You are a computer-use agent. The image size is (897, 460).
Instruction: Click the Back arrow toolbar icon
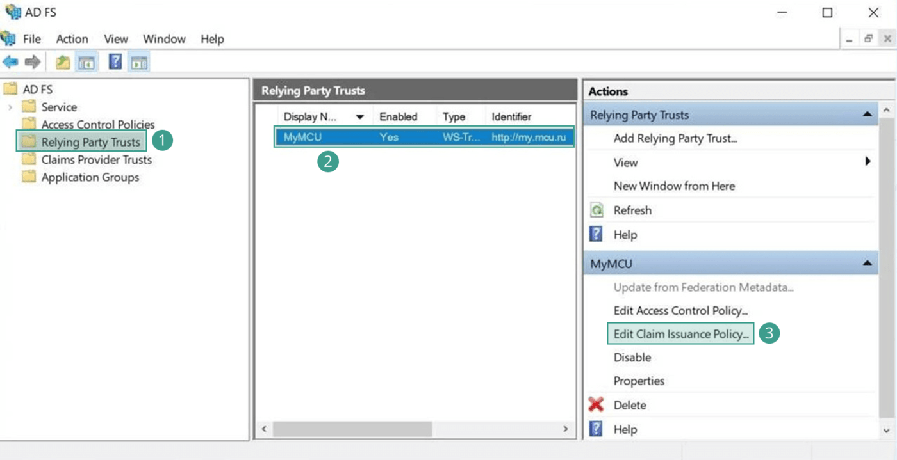point(10,62)
